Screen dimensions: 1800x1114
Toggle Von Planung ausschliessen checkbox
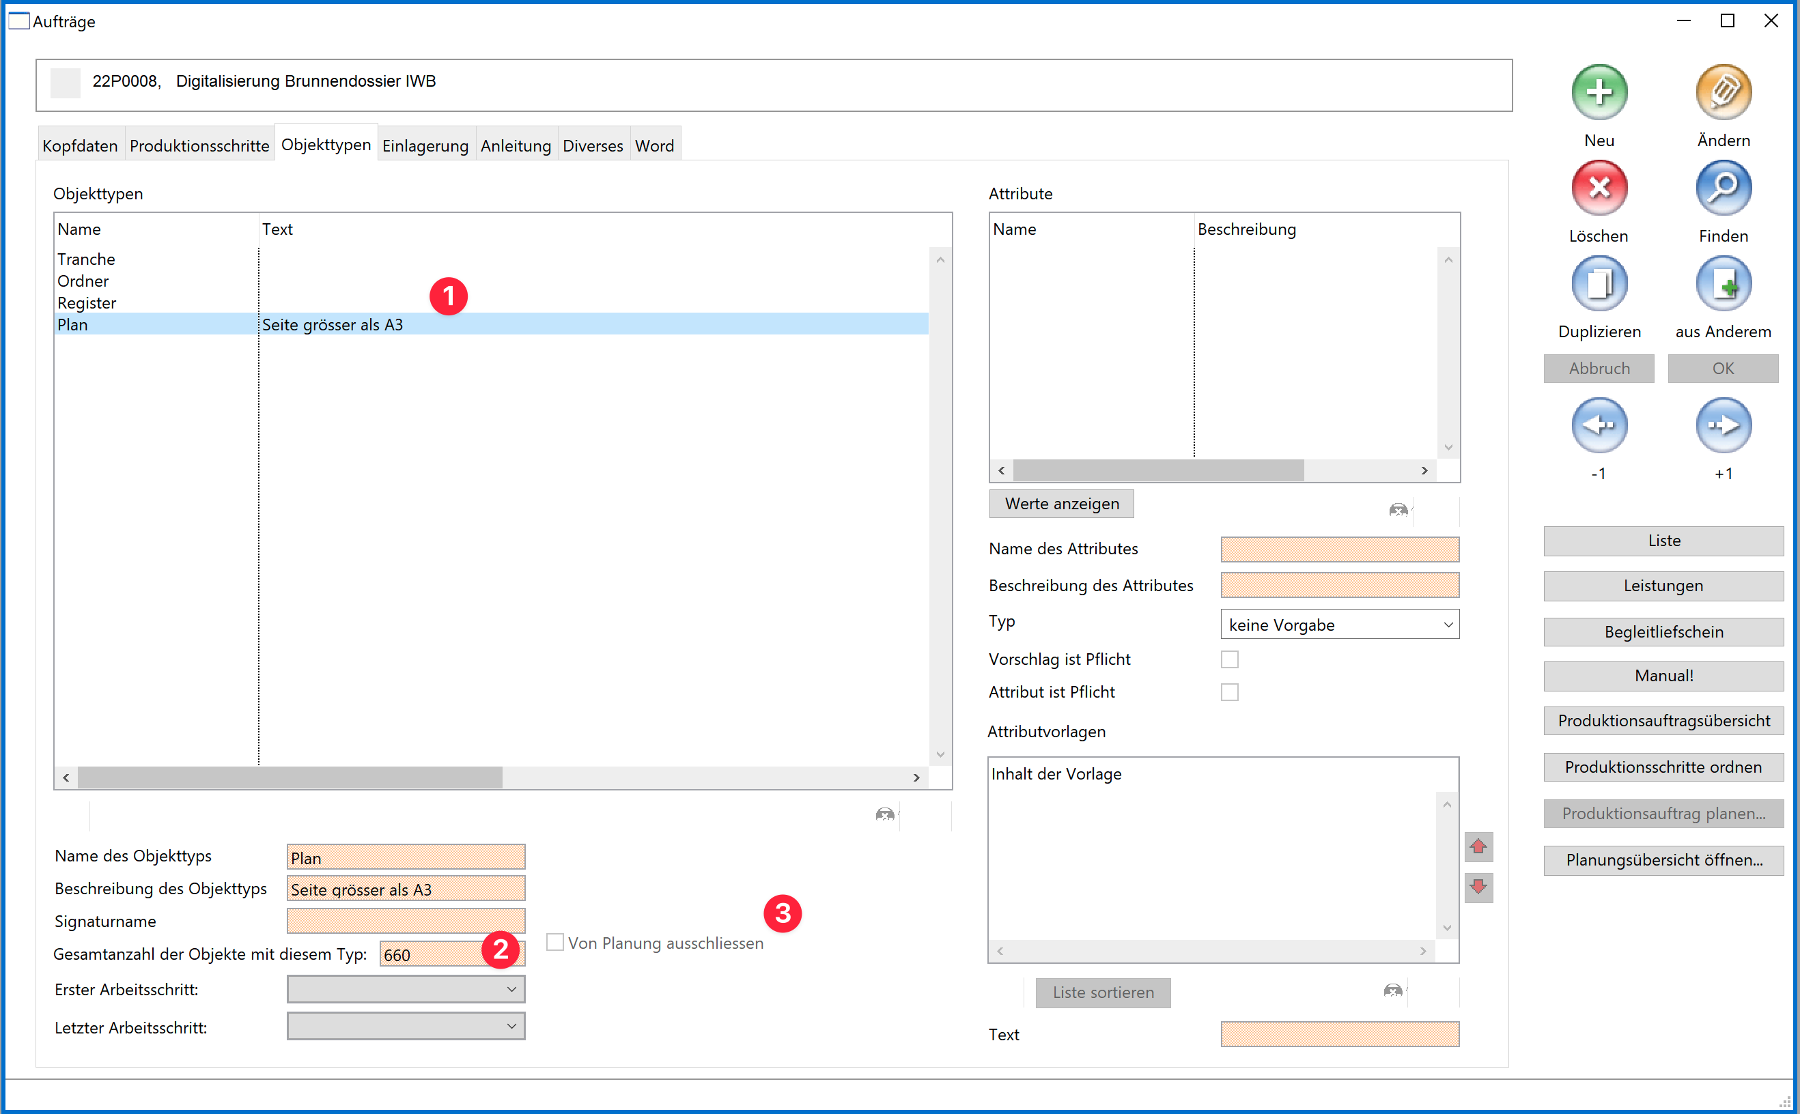pos(555,943)
